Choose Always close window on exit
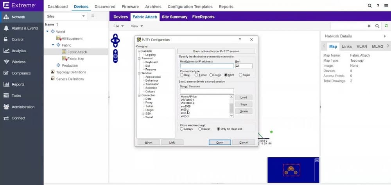391x185 pixels. [181, 129]
